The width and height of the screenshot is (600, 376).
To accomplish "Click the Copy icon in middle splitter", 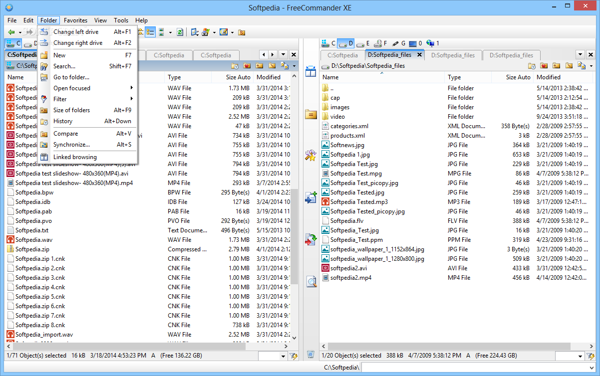I will [311, 197].
